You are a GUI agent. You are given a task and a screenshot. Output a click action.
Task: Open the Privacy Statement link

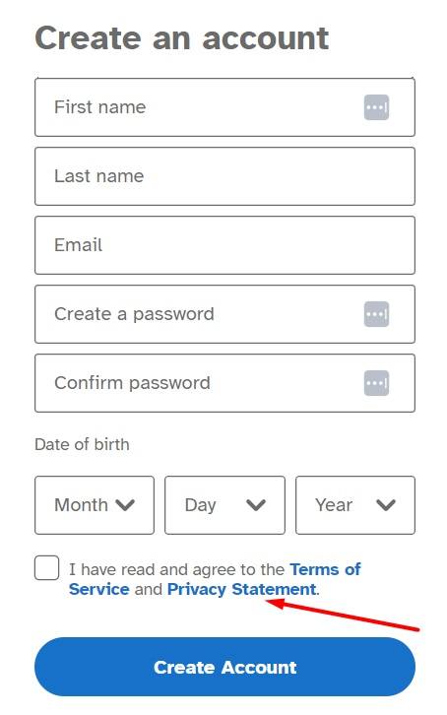point(242,589)
